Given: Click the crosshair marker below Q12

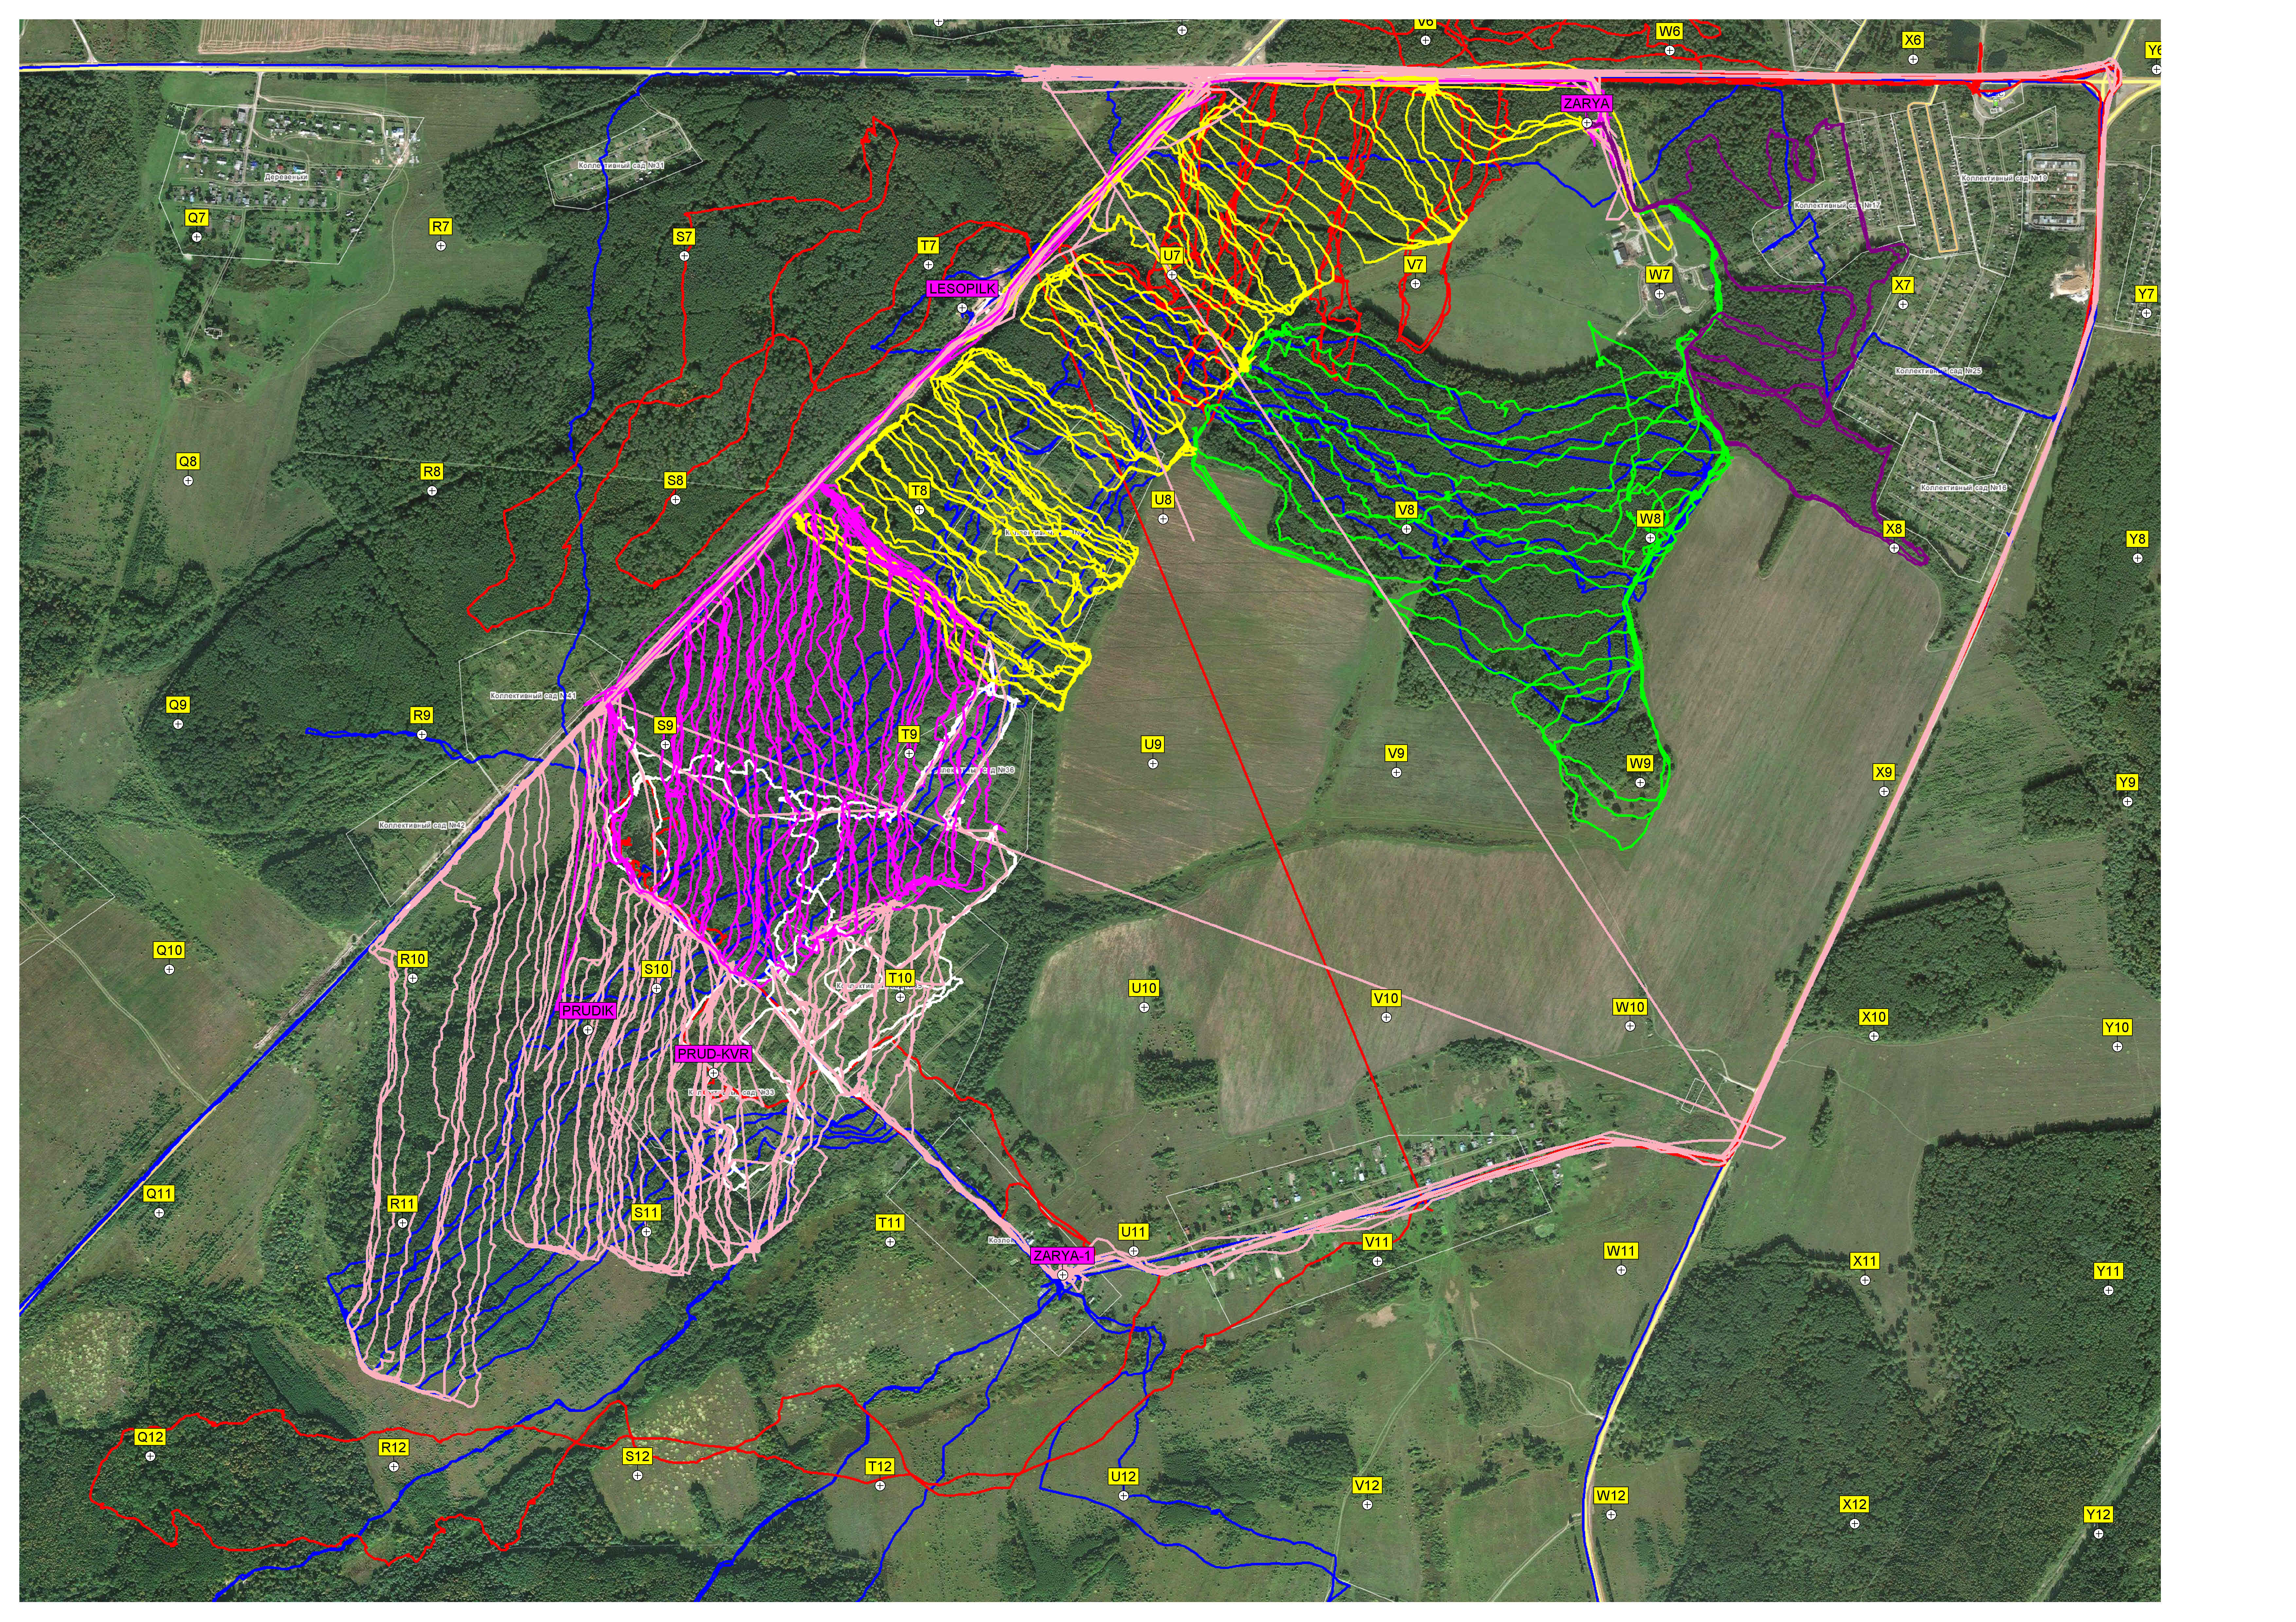Looking at the screenshot, I should (150, 1456).
